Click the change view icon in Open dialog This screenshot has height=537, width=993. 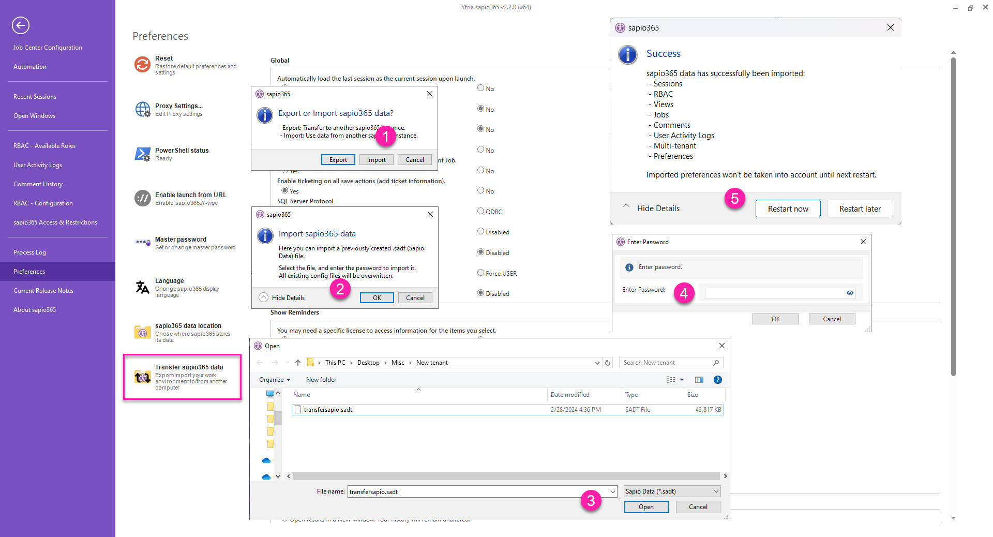tap(671, 380)
